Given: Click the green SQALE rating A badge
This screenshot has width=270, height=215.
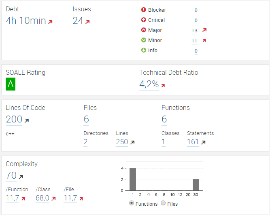Looking at the screenshot, I should tap(11, 84).
